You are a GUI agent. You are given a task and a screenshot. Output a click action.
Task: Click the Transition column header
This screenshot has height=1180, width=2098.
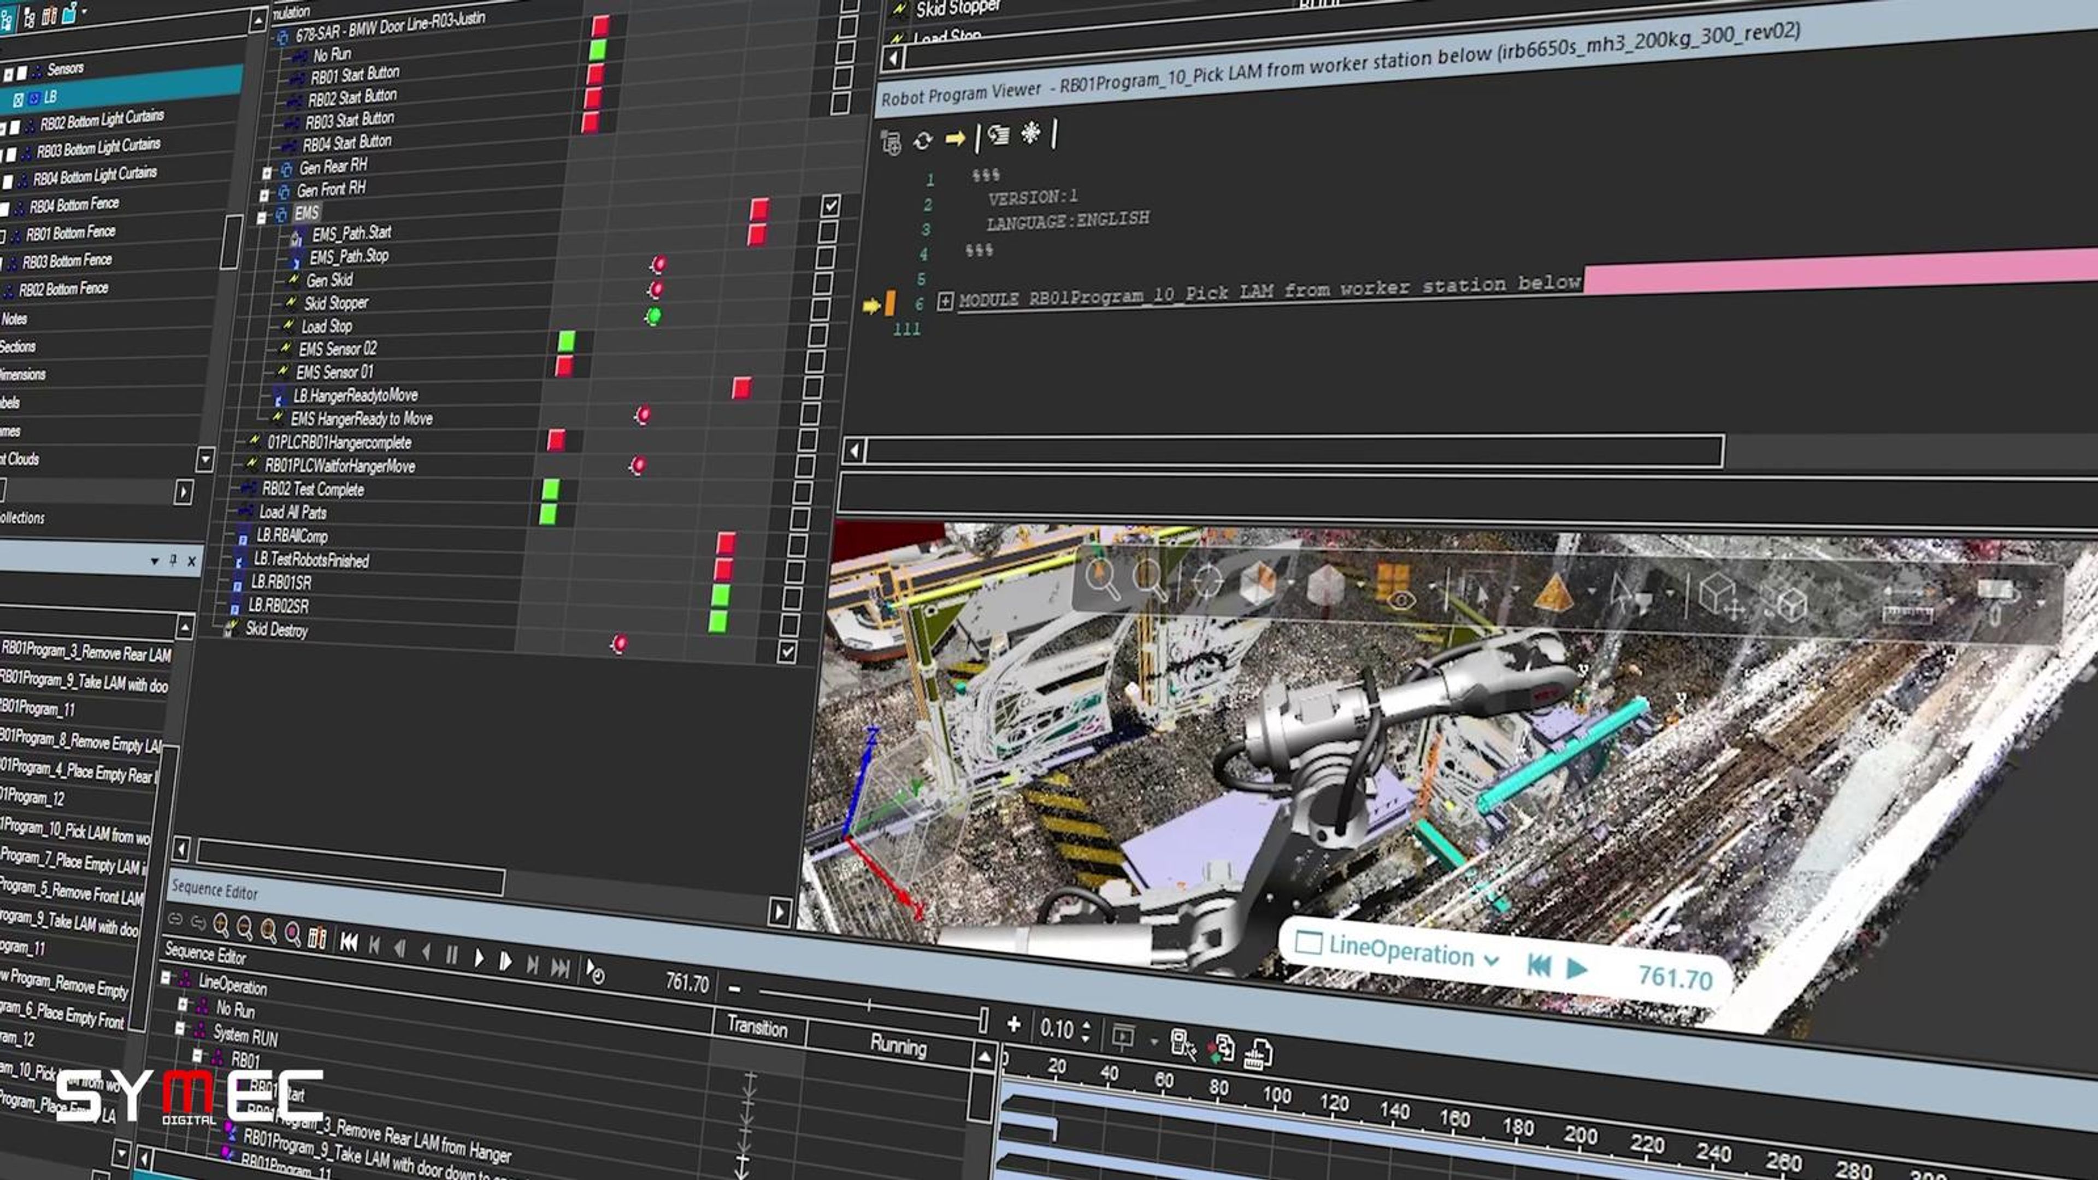point(757,1027)
